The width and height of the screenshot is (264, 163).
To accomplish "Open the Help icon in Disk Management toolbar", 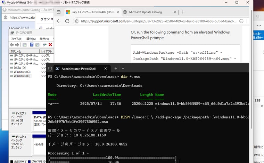I will coord(32,45).
